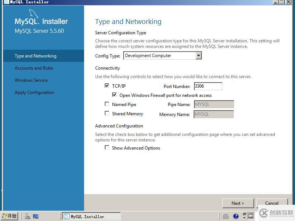This screenshot has height=221, width=295.
Task: Open the Start menu button
Action: [x=10, y=216]
